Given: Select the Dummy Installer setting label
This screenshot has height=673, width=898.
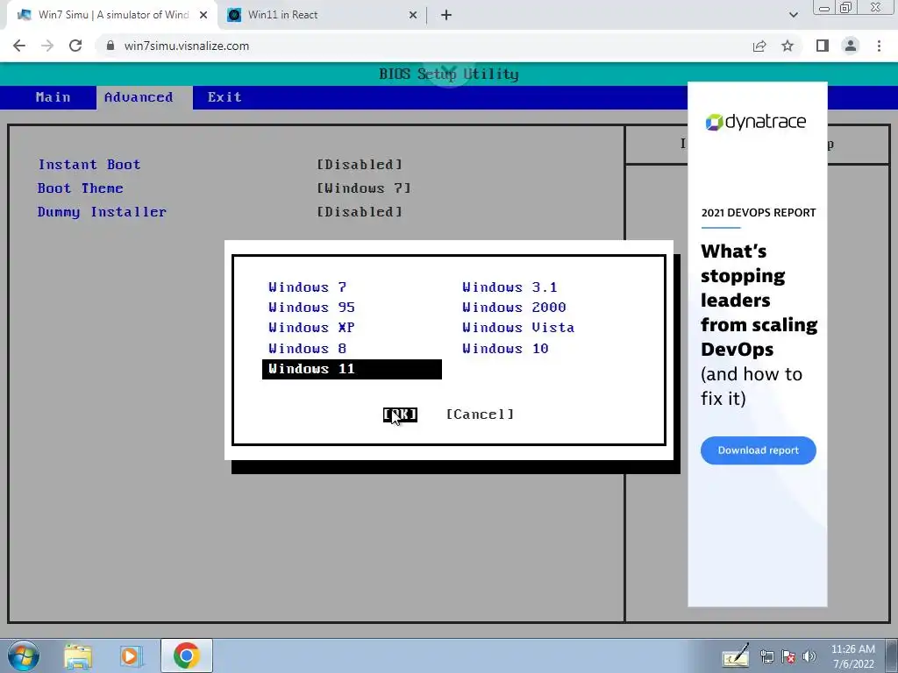Looking at the screenshot, I should (102, 212).
